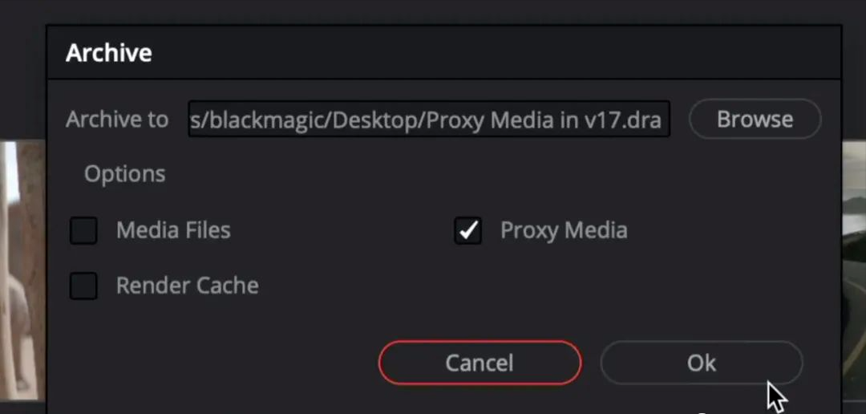This screenshot has width=866, height=414.
Task: Click empty dialog space below Proxy Media
Action: pyautogui.click(x=552, y=287)
